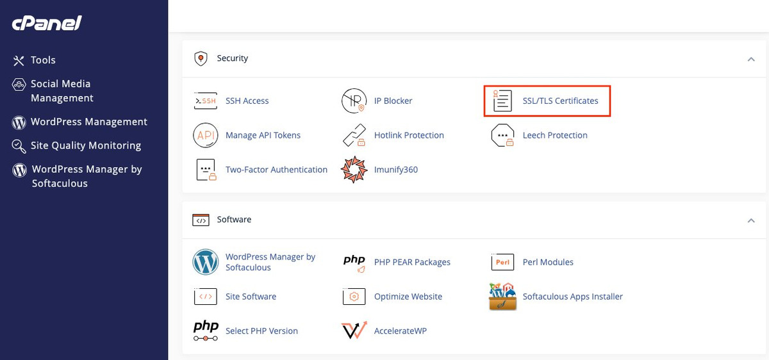Open the Hotlink Protection link
Screen dimensions: 769x360
409,135
